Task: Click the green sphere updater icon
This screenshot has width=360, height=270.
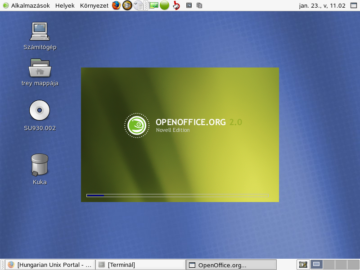Action: pos(164,5)
